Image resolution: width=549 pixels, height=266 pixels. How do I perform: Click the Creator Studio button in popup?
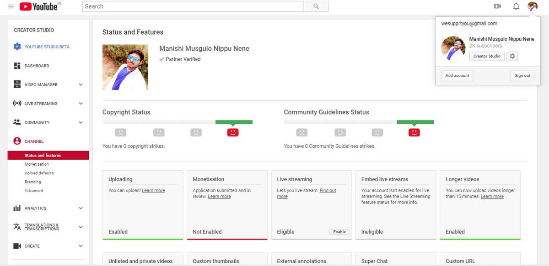coord(487,56)
